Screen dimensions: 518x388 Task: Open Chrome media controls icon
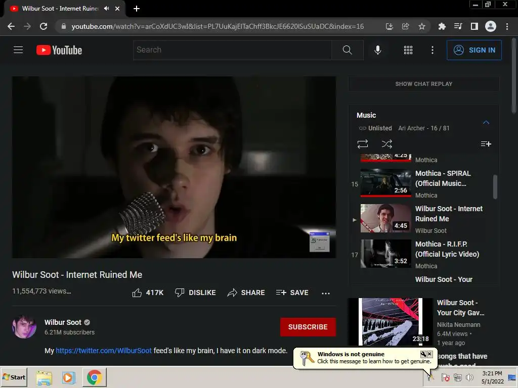[458, 26]
